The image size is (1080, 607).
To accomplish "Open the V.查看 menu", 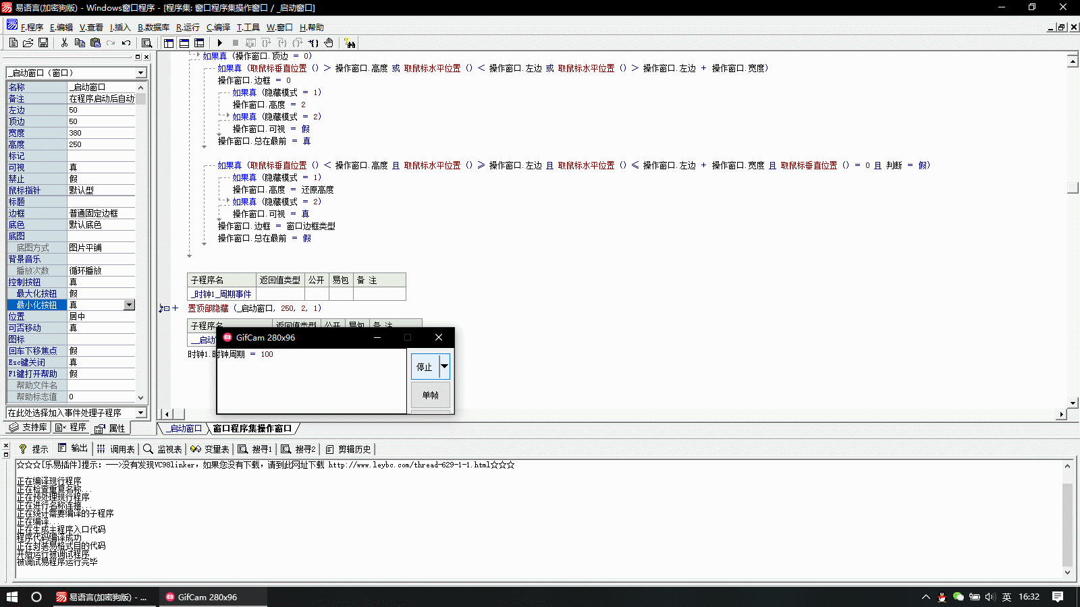I will tap(91, 27).
